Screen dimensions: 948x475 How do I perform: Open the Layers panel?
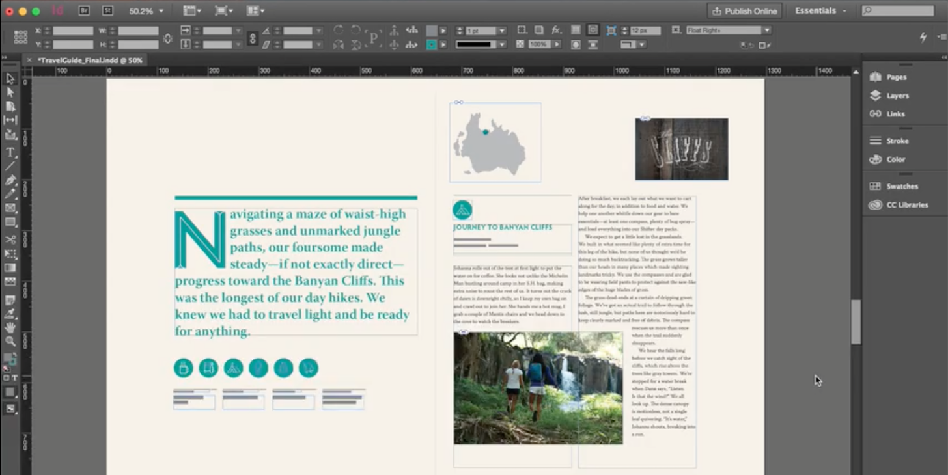[897, 96]
